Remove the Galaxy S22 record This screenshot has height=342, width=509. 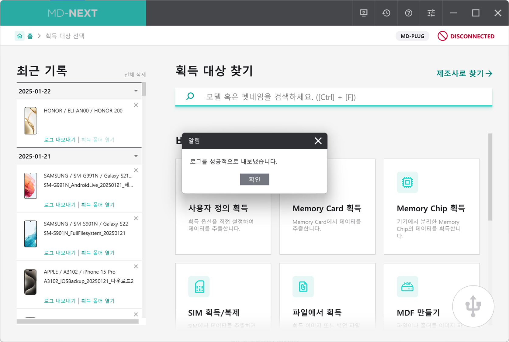tap(136, 218)
